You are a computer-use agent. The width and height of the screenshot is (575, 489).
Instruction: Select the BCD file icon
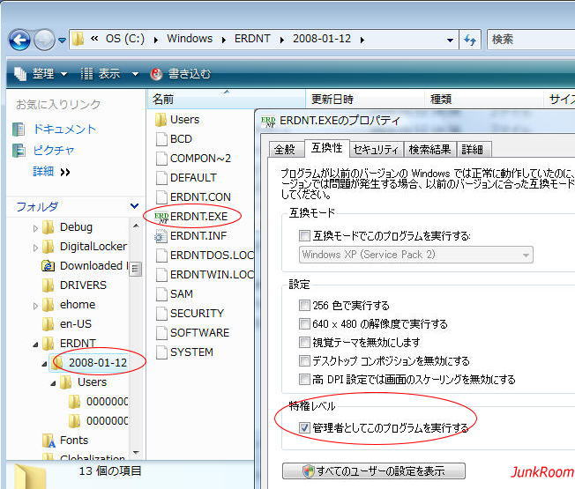point(161,139)
